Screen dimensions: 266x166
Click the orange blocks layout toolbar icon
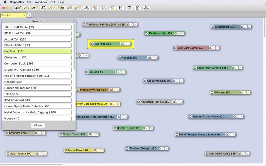click(95, 8)
